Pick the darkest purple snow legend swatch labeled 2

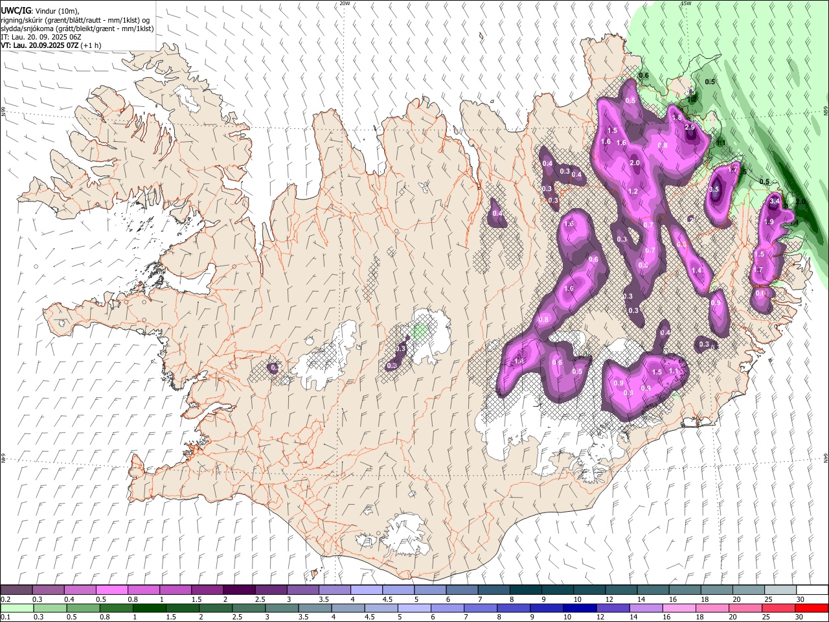(x=240, y=590)
